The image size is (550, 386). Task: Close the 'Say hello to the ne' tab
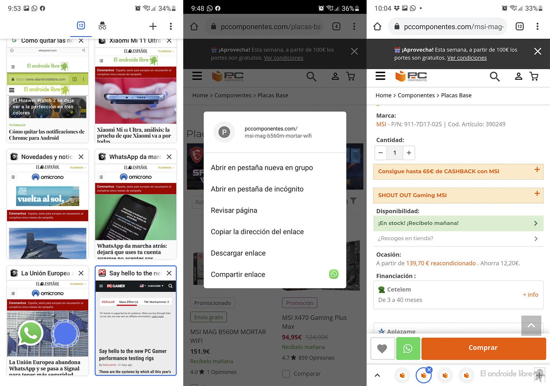[x=169, y=273]
